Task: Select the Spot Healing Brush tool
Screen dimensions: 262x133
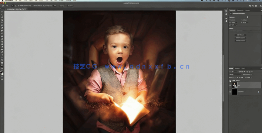Action: [2, 31]
